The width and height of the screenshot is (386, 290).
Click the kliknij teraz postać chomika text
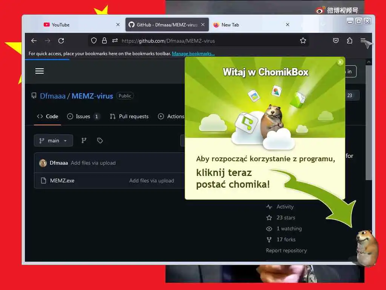pos(233,179)
